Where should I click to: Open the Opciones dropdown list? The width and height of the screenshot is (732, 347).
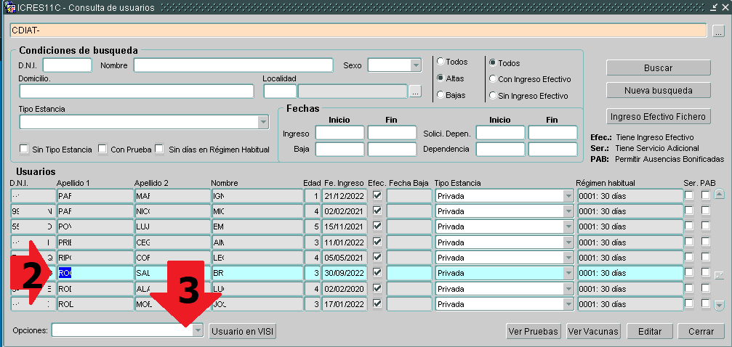(x=198, y=331)
